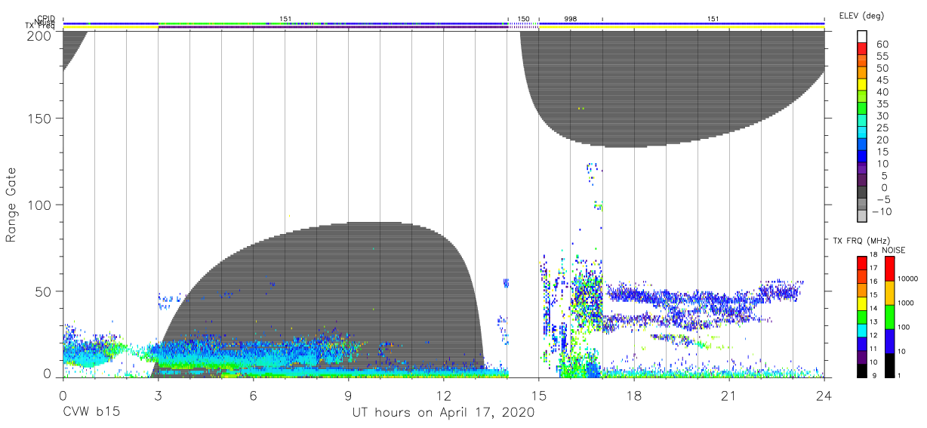Click the ELEV (deg) color bar title
Screen dimensions: 927x428
tap(861, 15)
